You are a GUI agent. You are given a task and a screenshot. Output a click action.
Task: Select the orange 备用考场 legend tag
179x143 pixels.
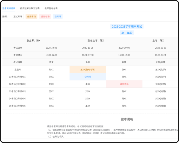[31, 17]
